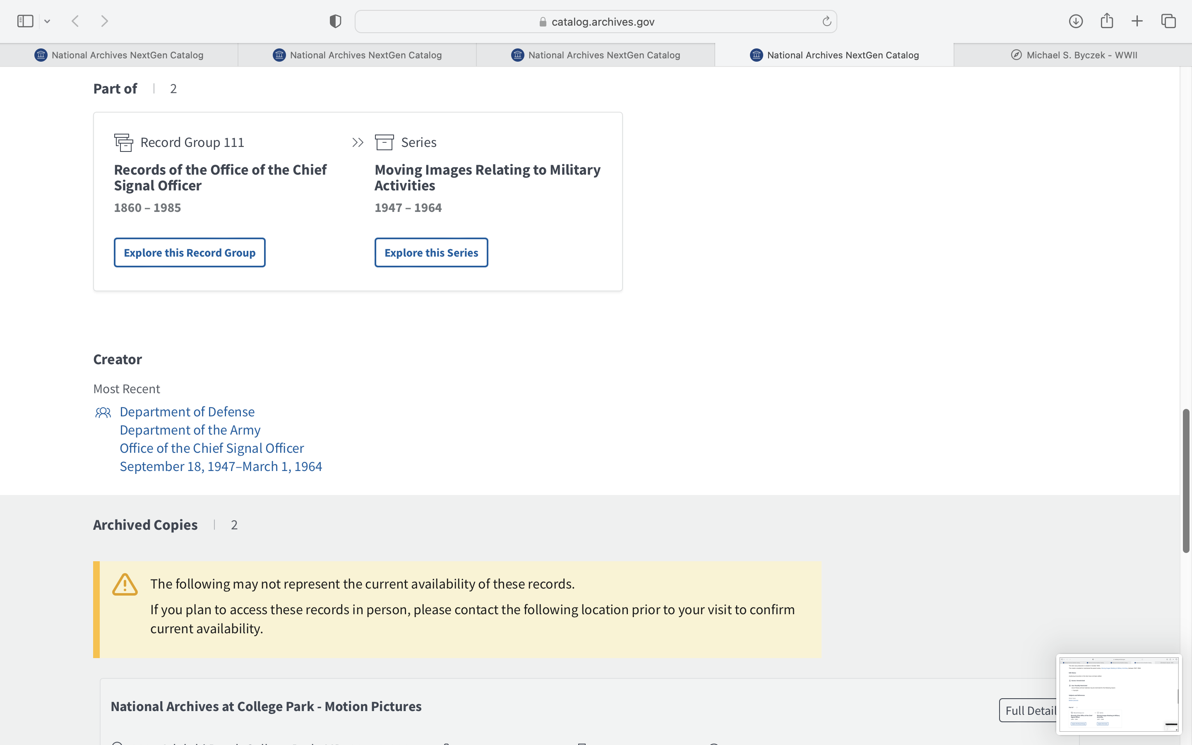Open sidebar options dropdown chevron
Image resolution: width=1192 pixels, height=745 pixels.
pyautogui.click(x=47, y=21)
